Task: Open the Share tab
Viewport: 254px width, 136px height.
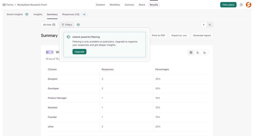Action: click(142, 5)
